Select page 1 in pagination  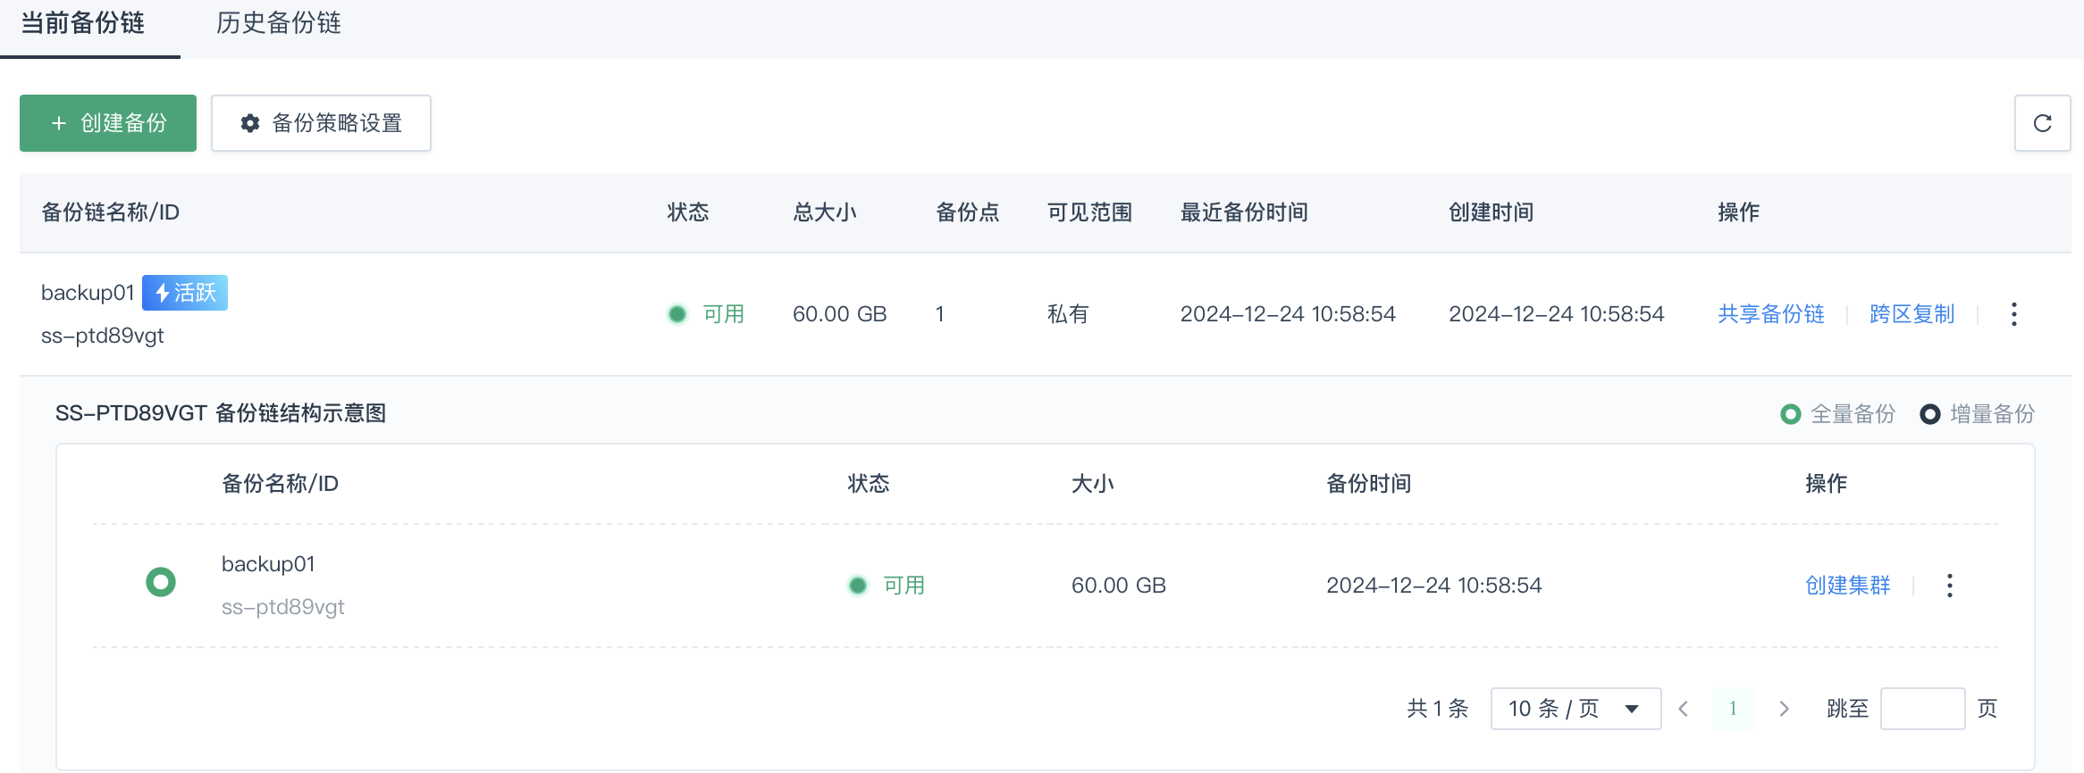1733,709
